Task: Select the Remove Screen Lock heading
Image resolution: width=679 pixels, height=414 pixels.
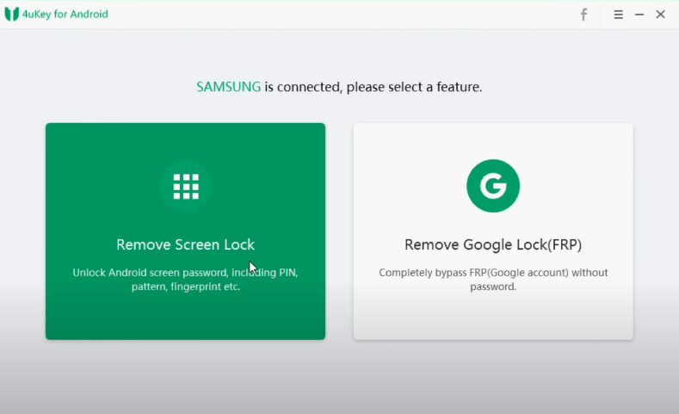Action: coord(186,244)
